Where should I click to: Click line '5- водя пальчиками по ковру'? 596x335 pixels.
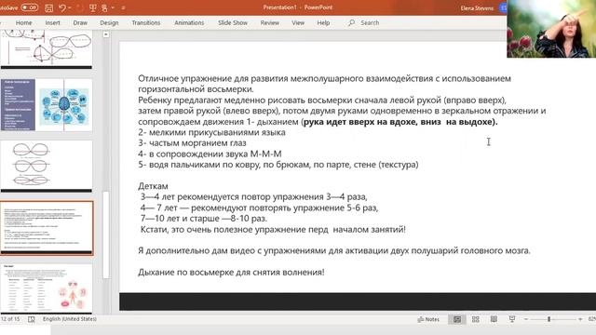click(278, 165)
